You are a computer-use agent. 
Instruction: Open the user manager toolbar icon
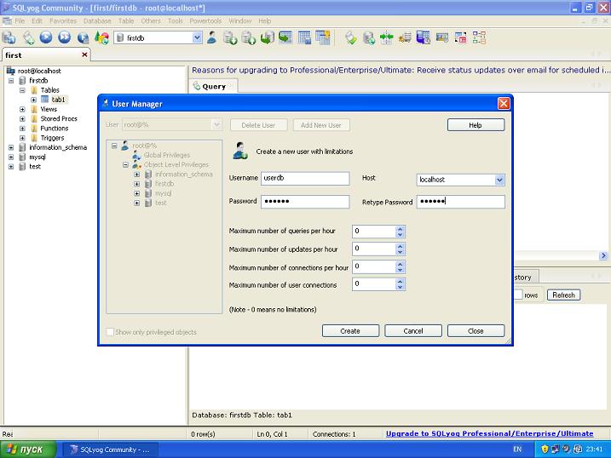coord(211,37)
